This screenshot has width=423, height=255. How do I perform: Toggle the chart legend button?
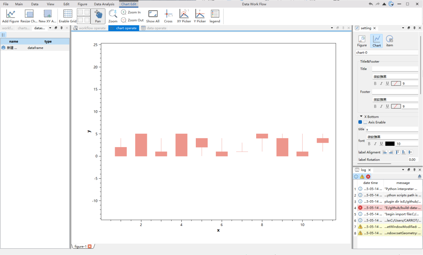tap(215, 16)
